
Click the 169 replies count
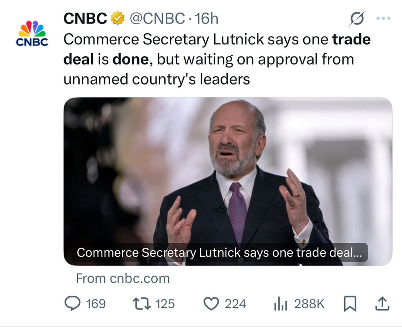[96, 303]
